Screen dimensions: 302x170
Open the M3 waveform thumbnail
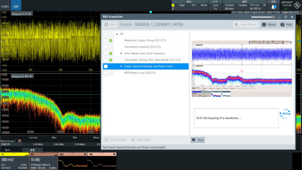point(102,163)
